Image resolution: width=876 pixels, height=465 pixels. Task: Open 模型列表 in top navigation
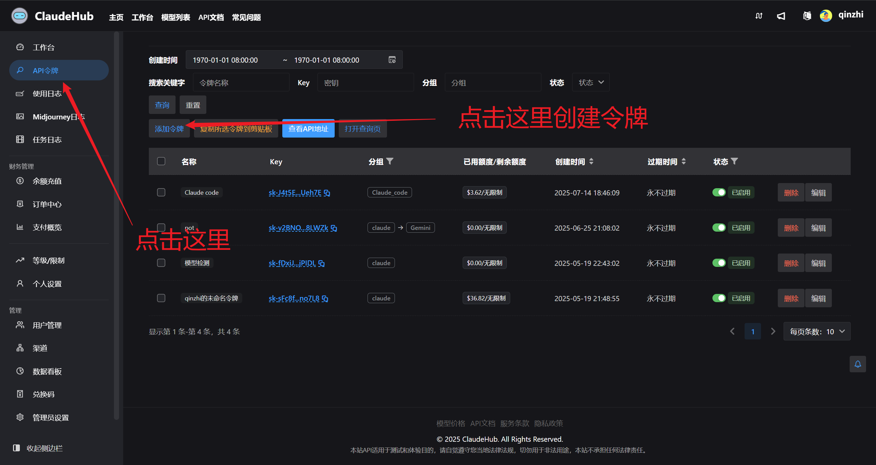176,17
